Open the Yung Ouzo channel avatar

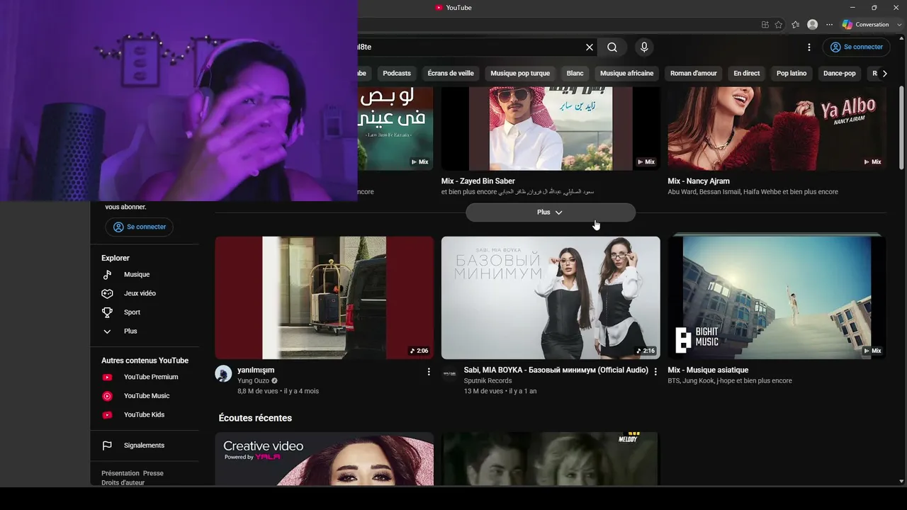223,374
